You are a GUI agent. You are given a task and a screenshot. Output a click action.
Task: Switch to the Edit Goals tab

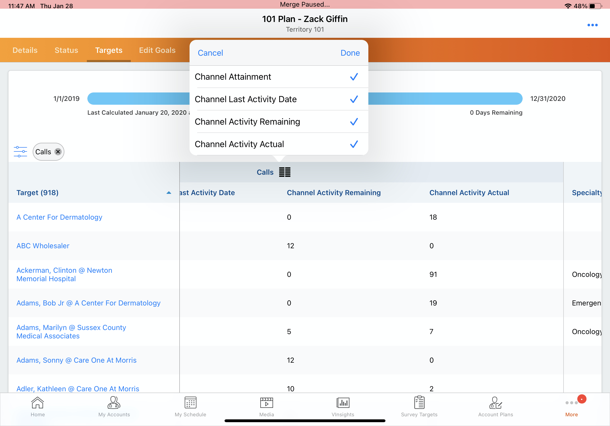[157, 50]
